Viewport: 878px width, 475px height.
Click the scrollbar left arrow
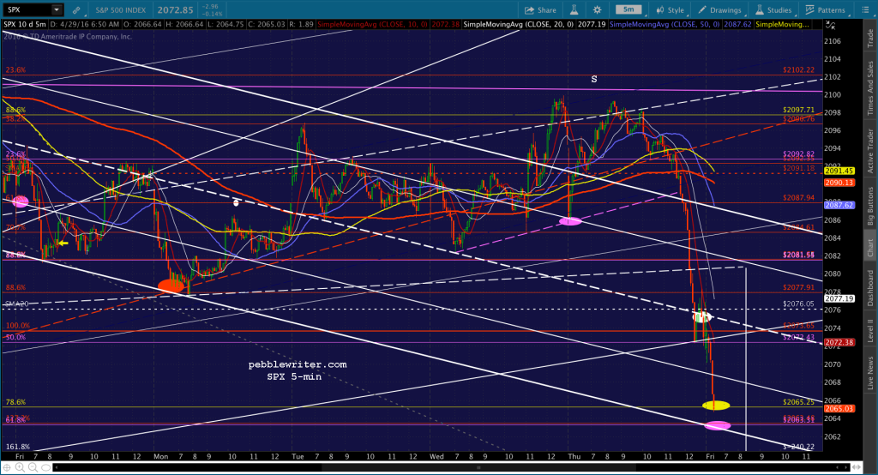coord(56,467)
